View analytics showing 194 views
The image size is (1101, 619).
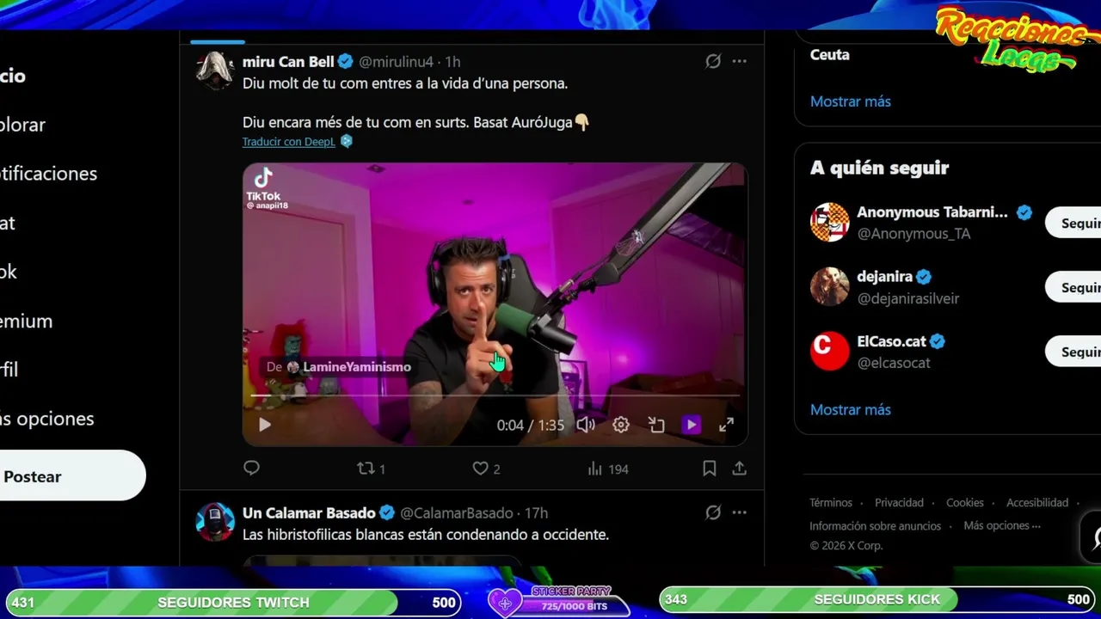click(608, 469)
